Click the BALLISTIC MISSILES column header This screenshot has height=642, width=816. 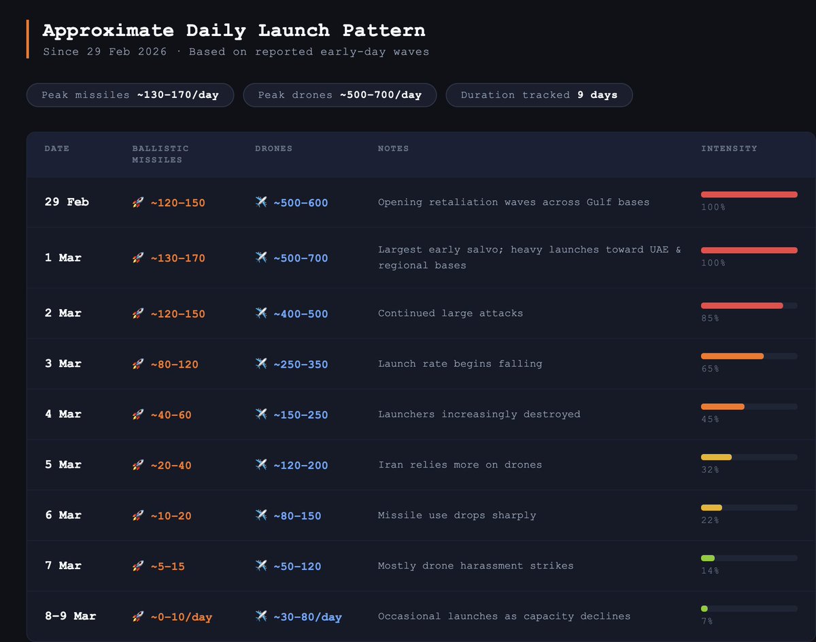[x=160, y=154]
